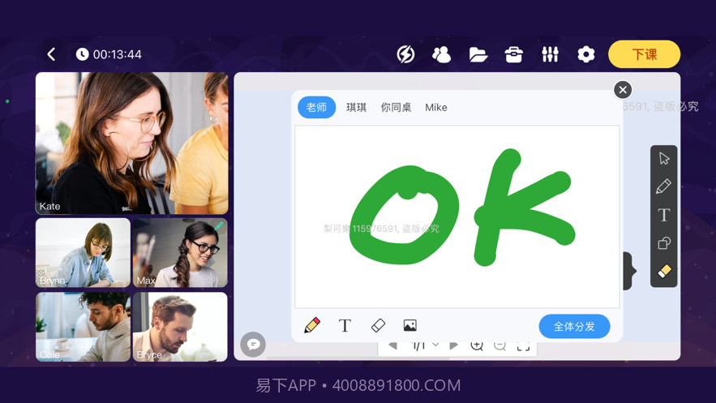
Task: Open the settings gear icon
Action: click(585, 54)
